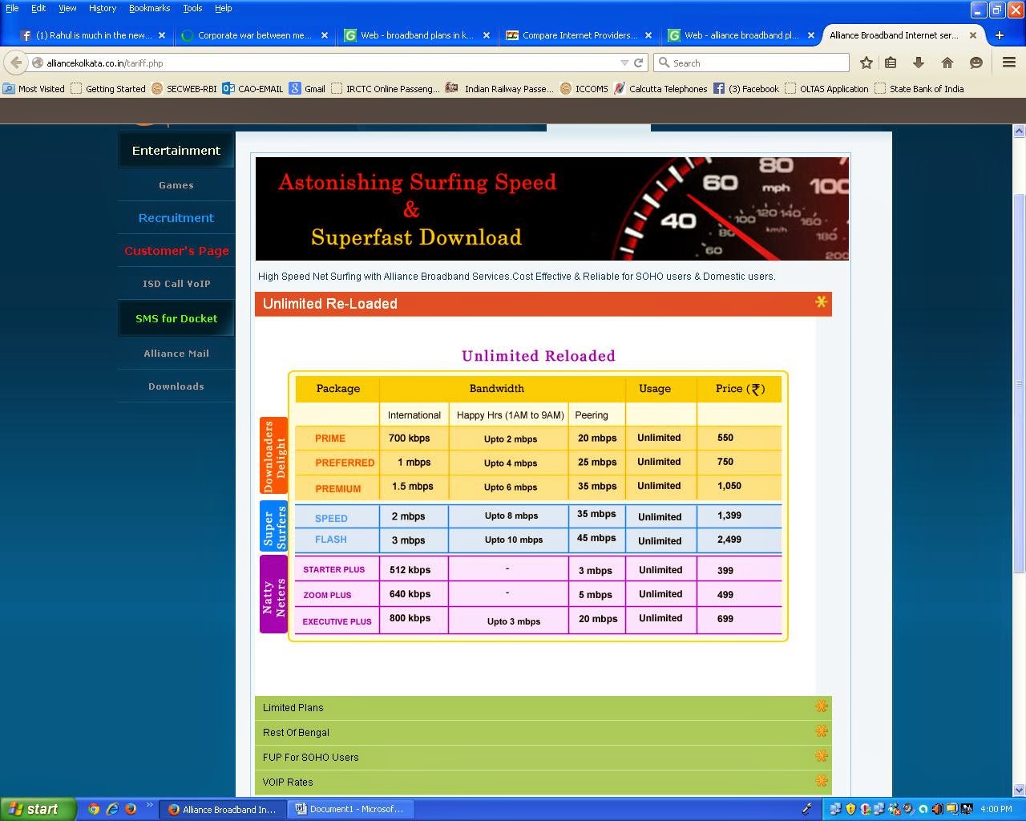1026x821 pixels.
Task: Launch Chrome from the quick launch bar
Action: point(94,809)
